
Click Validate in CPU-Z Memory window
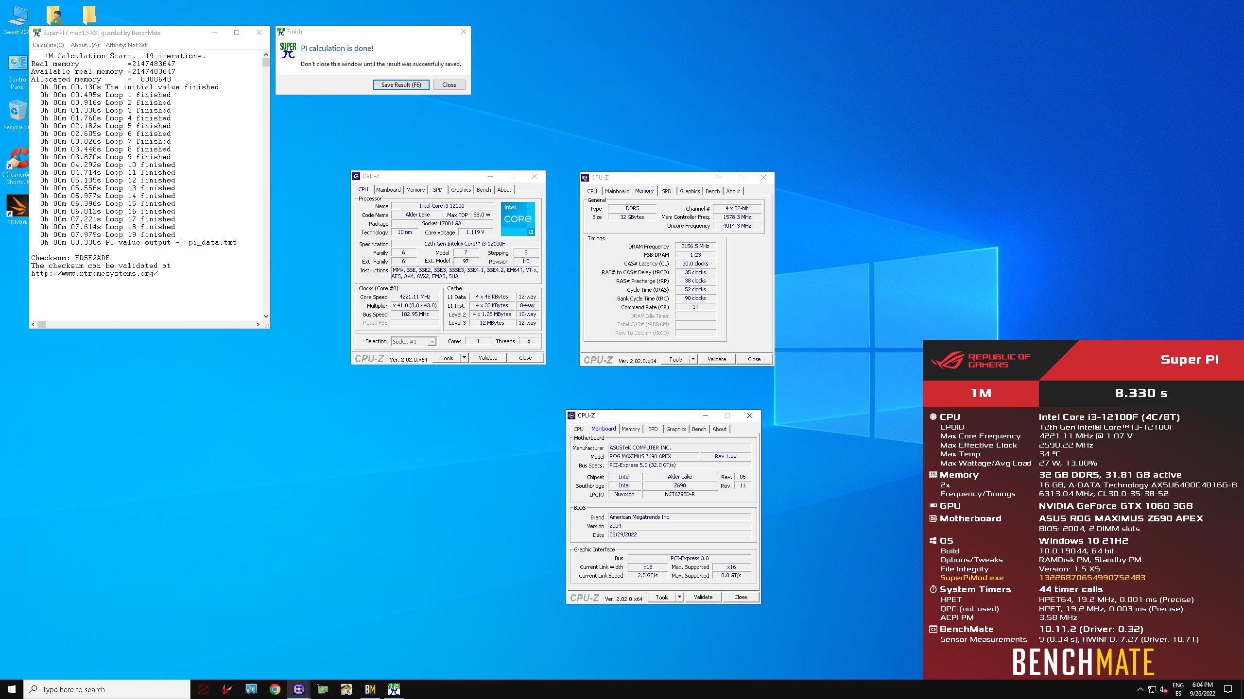[717, 359]
